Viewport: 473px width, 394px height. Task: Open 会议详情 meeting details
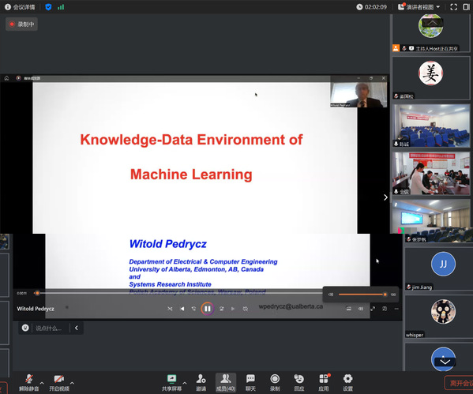pyautogui.click(x=20, y=7)
